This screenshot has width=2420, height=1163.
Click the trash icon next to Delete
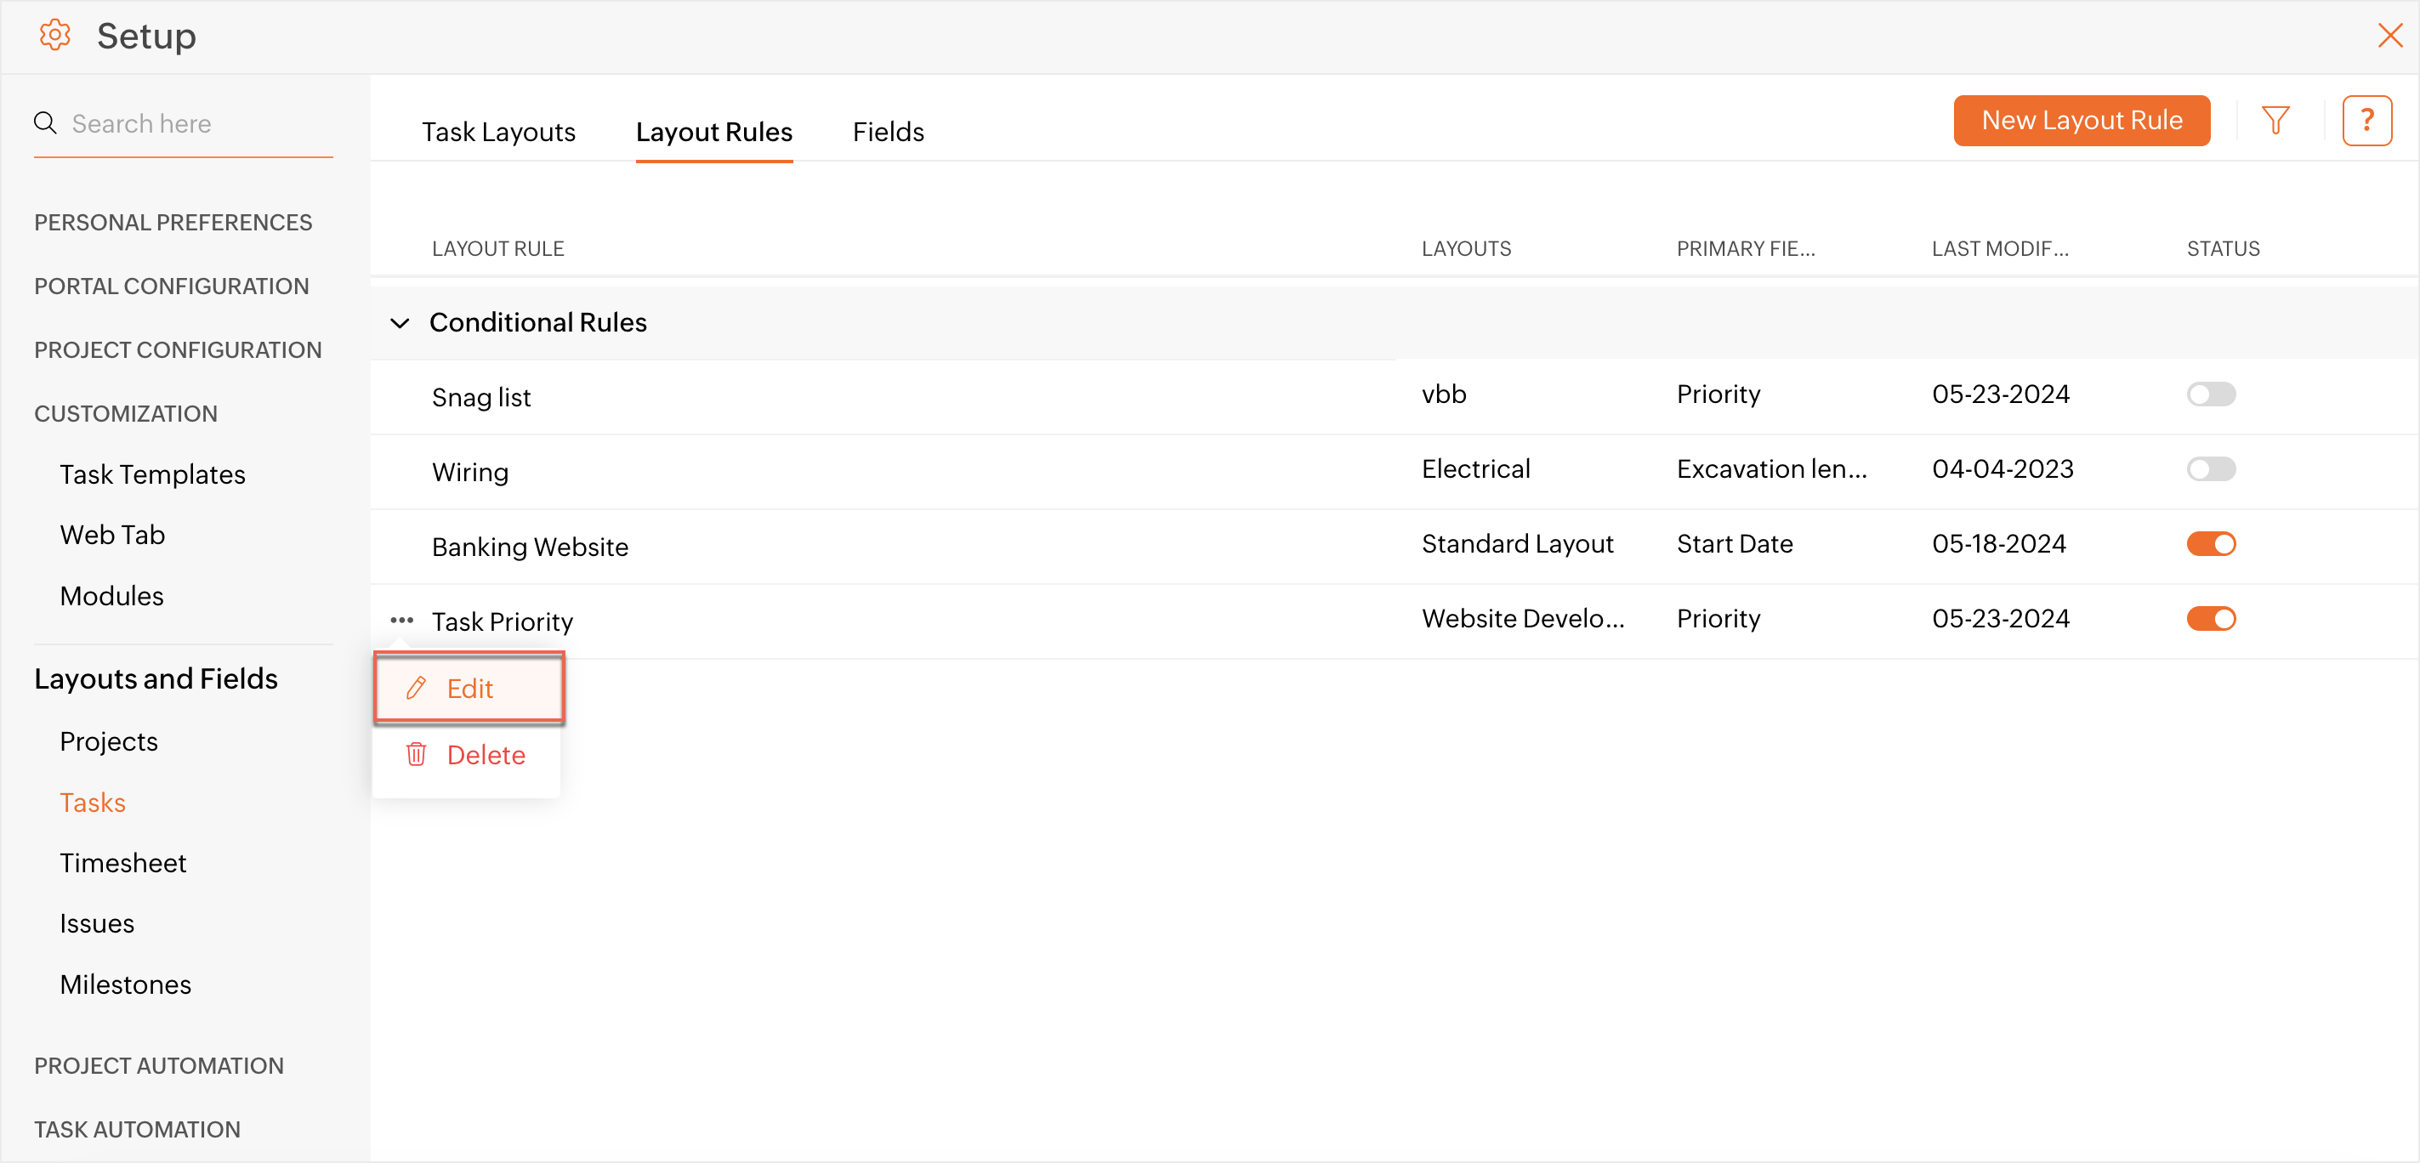coord(416,754)
